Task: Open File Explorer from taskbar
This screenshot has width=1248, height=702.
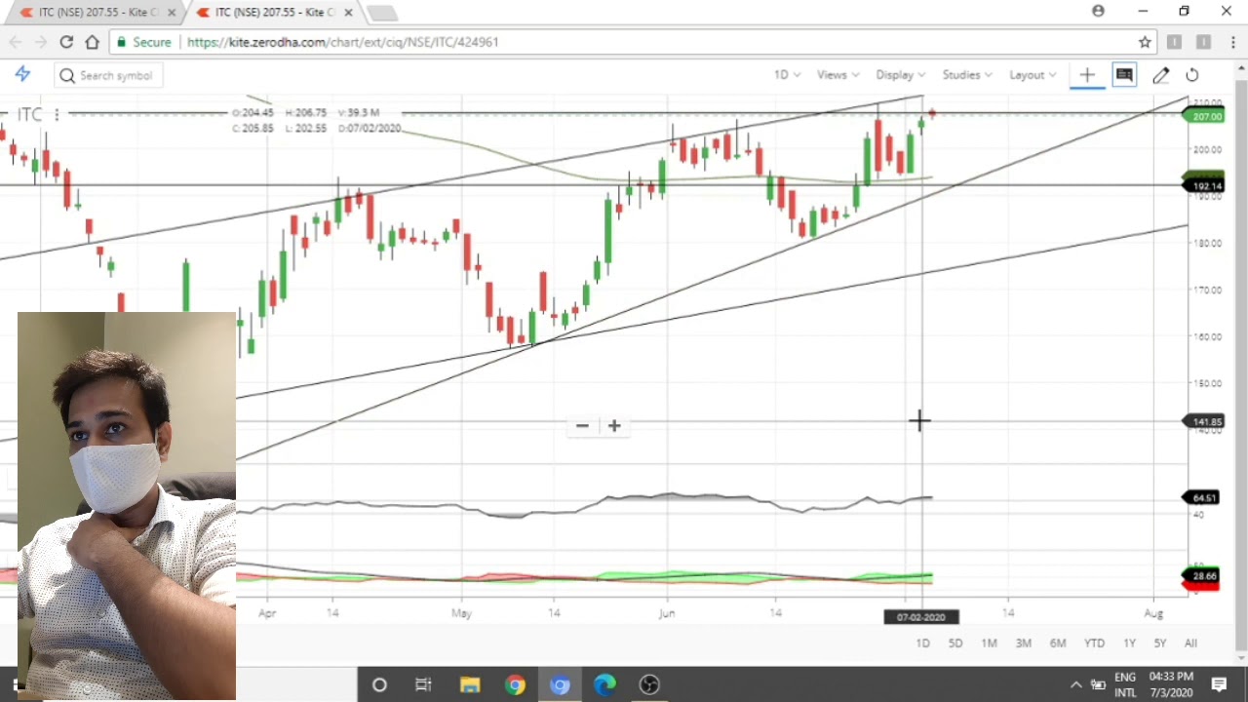Action: [469, 685]
